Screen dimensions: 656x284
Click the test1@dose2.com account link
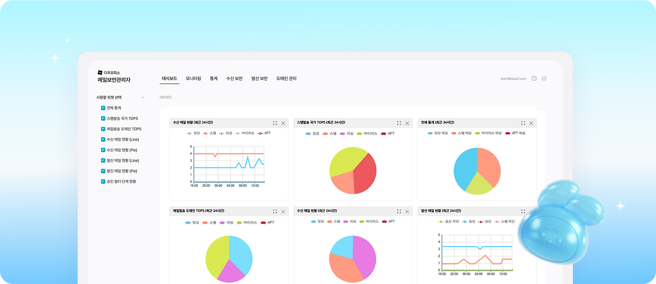[x=514, y=79]
